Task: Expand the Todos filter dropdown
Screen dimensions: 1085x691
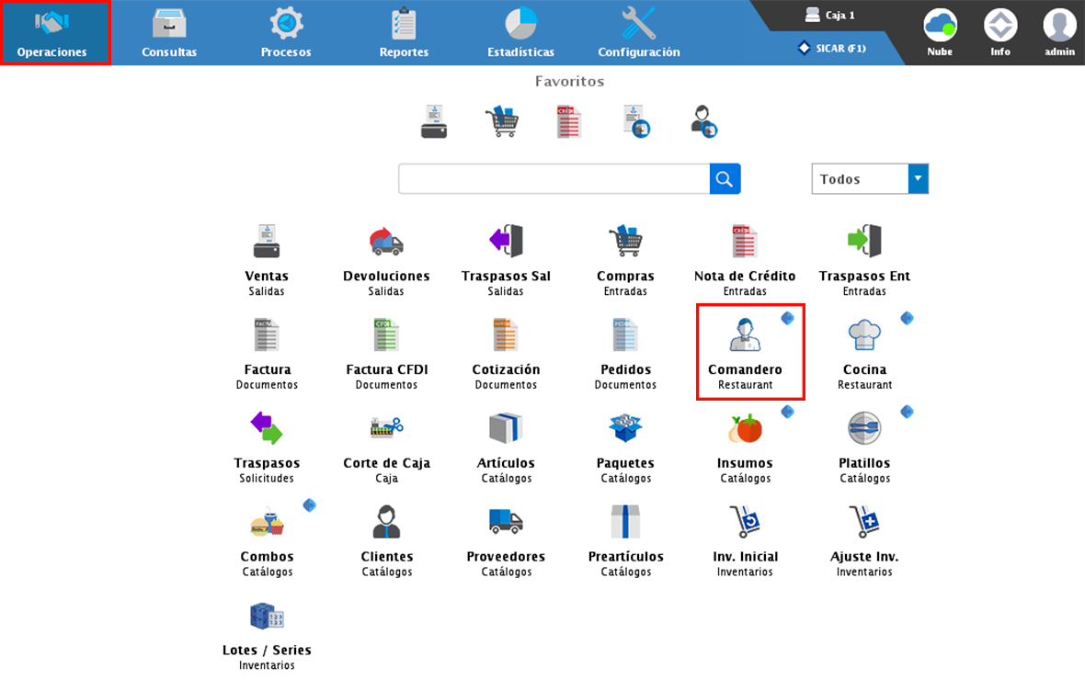Action: 918,179
